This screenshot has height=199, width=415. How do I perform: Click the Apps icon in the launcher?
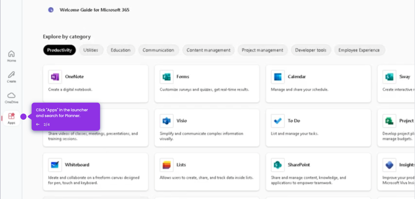11,116
